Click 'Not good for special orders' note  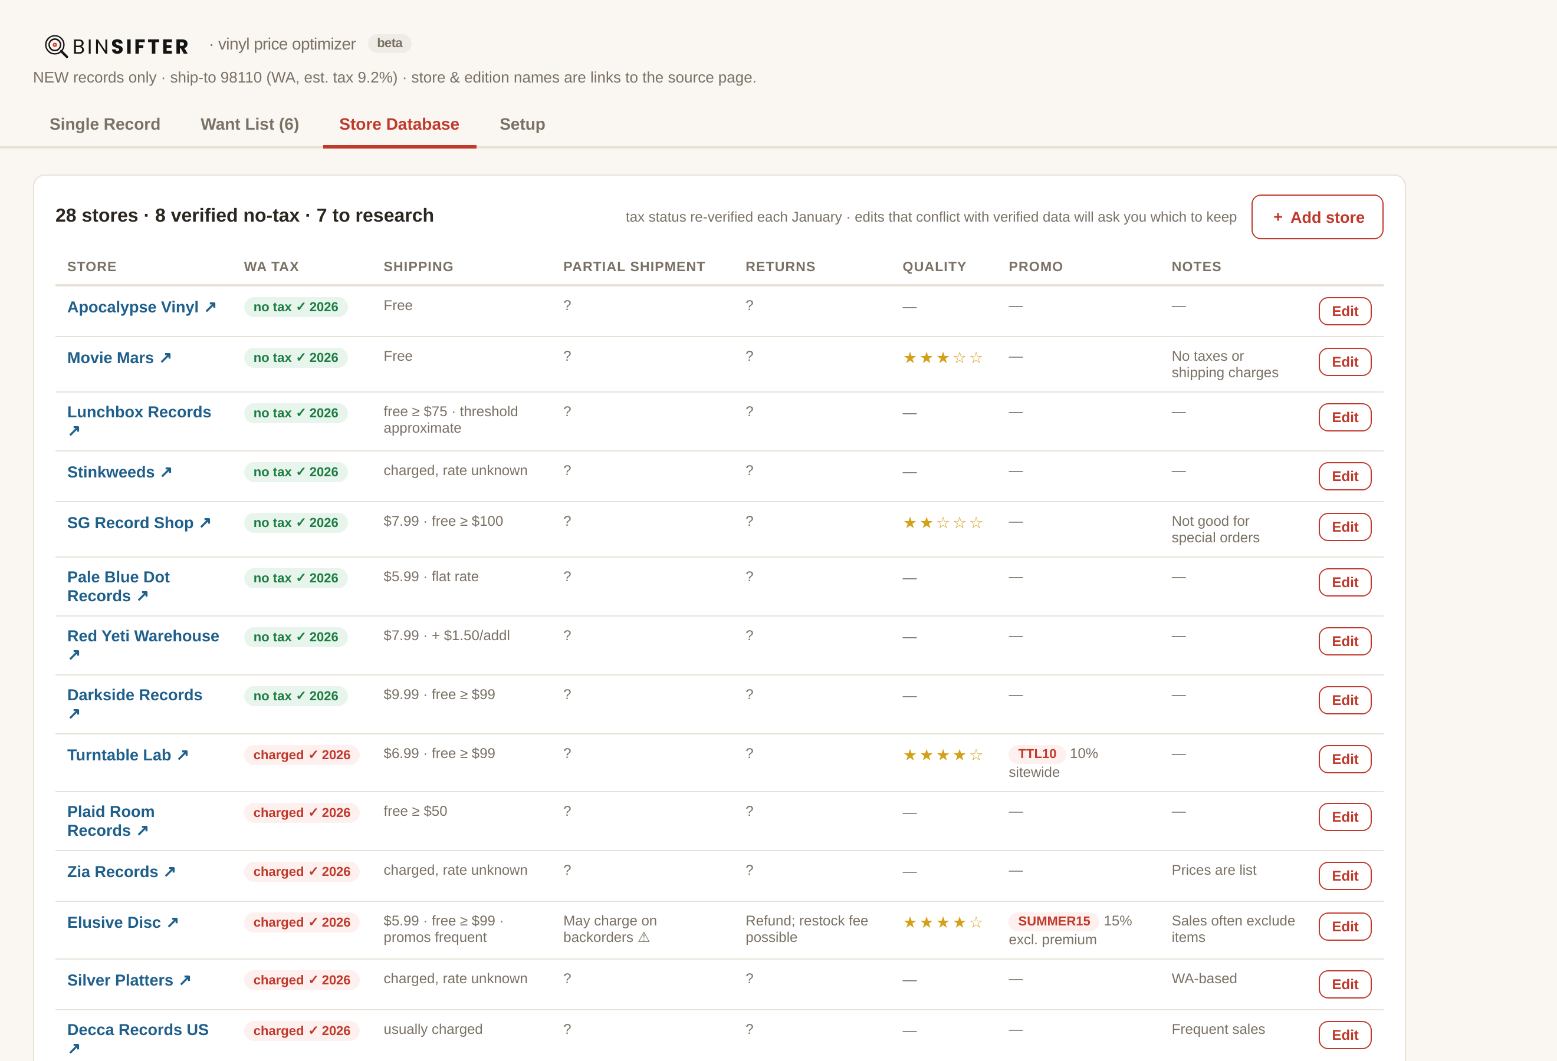pos(1216,529)
